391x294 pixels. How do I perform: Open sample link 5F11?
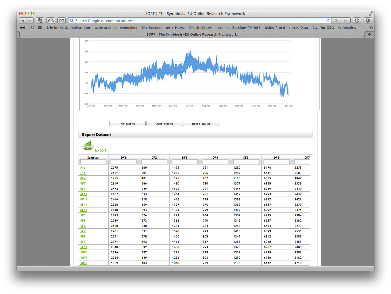(x=84, y=247)
